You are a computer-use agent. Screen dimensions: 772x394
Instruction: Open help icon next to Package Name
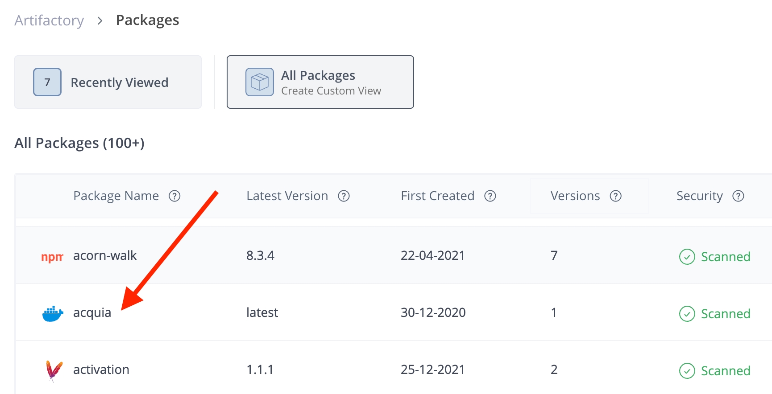coord(174,196)
